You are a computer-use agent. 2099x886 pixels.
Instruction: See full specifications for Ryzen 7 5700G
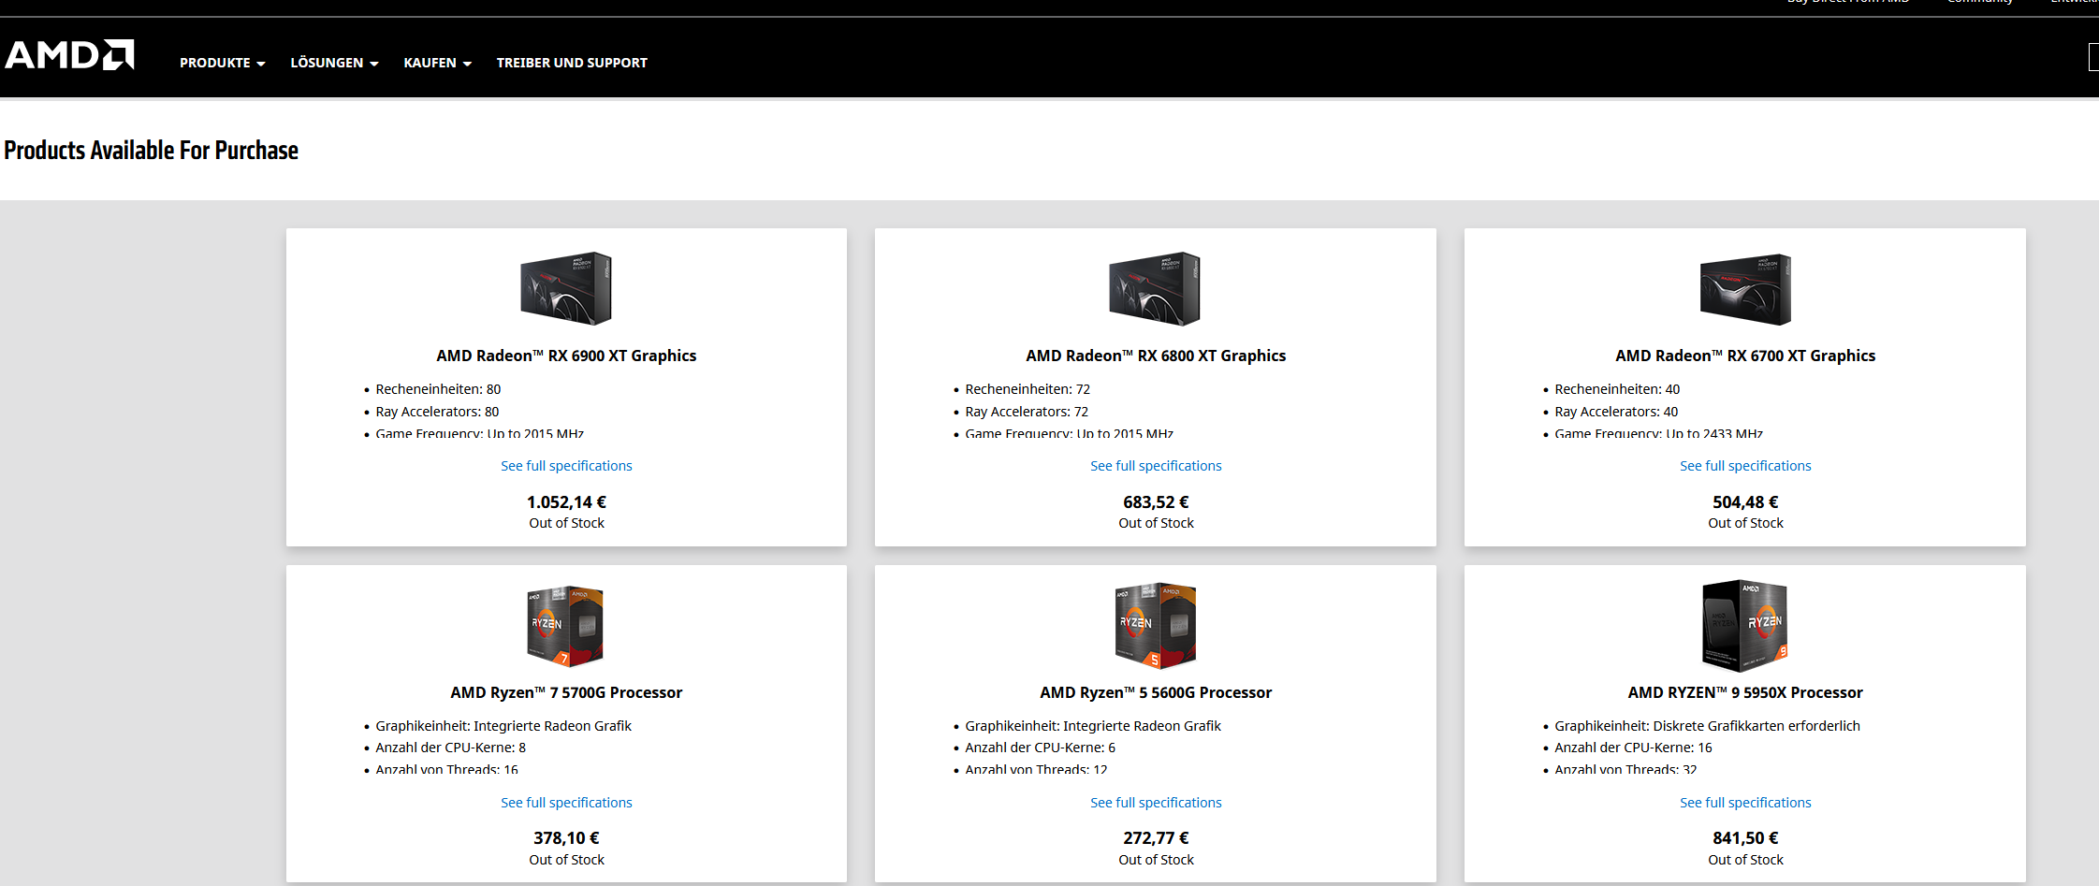coord(566,803)
